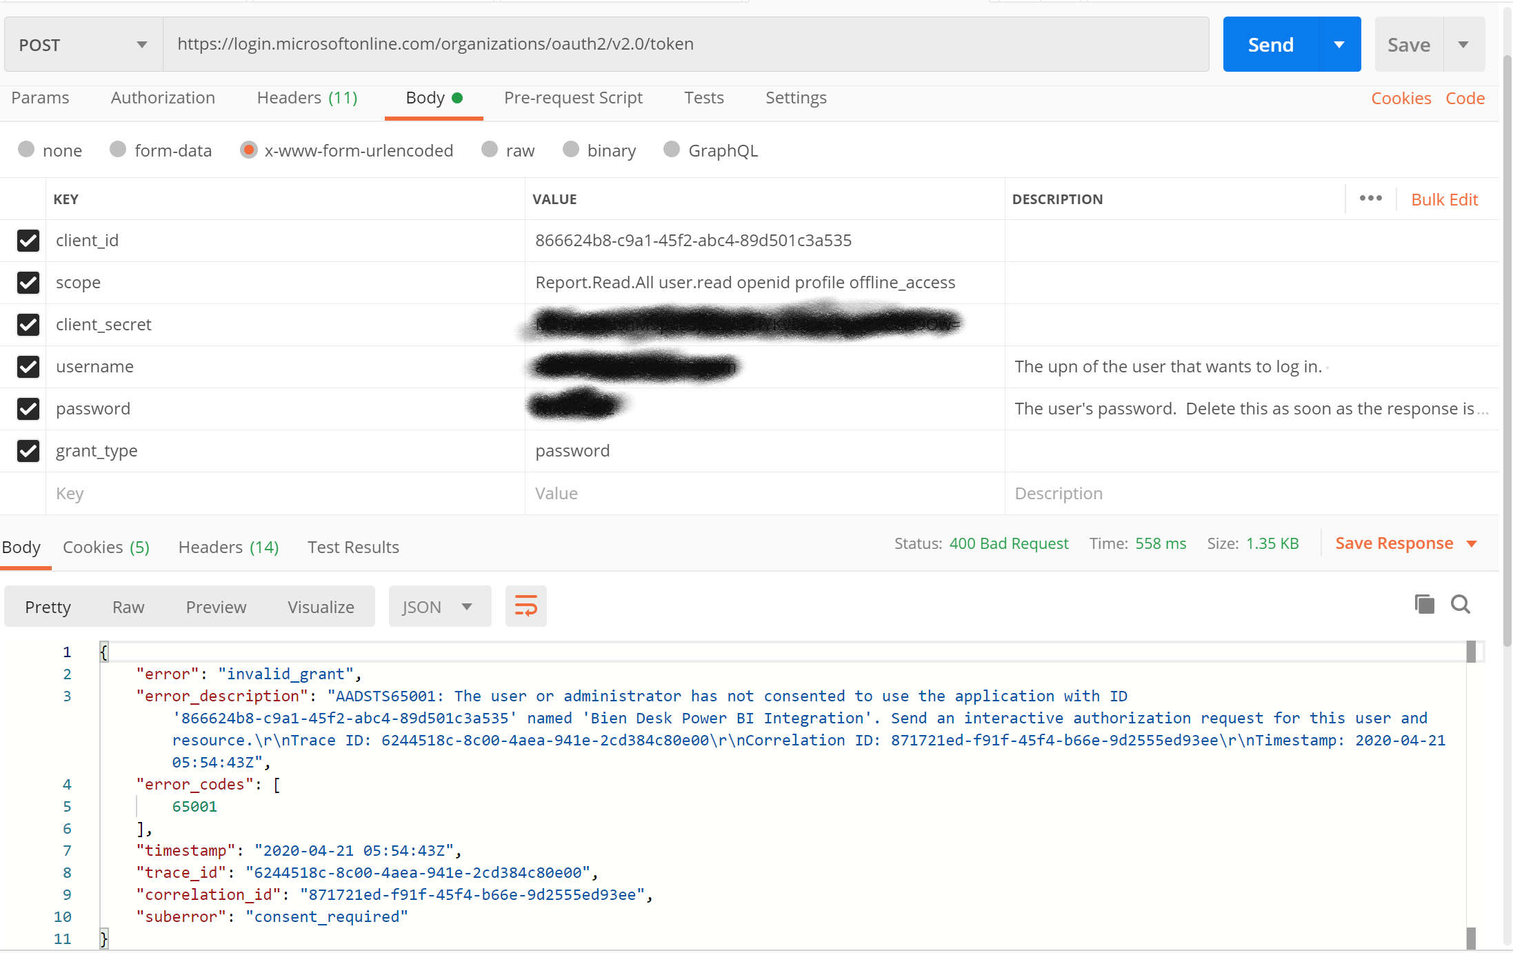Copy response body to clipboard icon
Viewport: 1513px width, 953px height.
pyautogui.click(x=1424, y=604)
